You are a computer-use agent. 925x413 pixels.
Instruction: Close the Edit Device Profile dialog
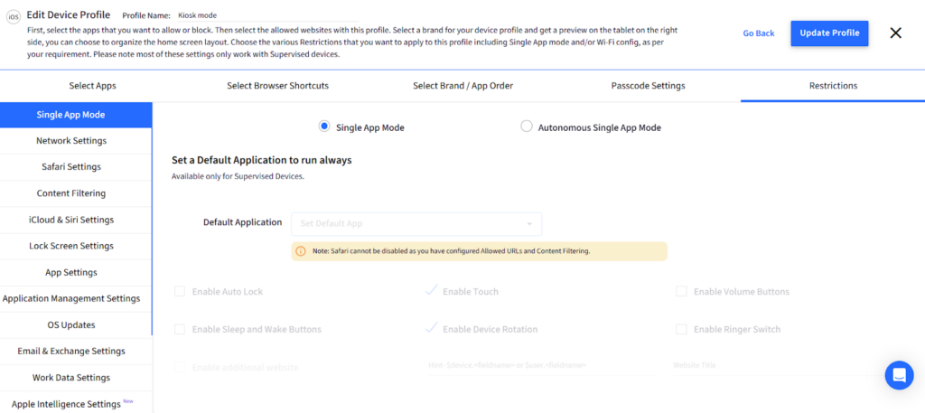tap(895, 33)
